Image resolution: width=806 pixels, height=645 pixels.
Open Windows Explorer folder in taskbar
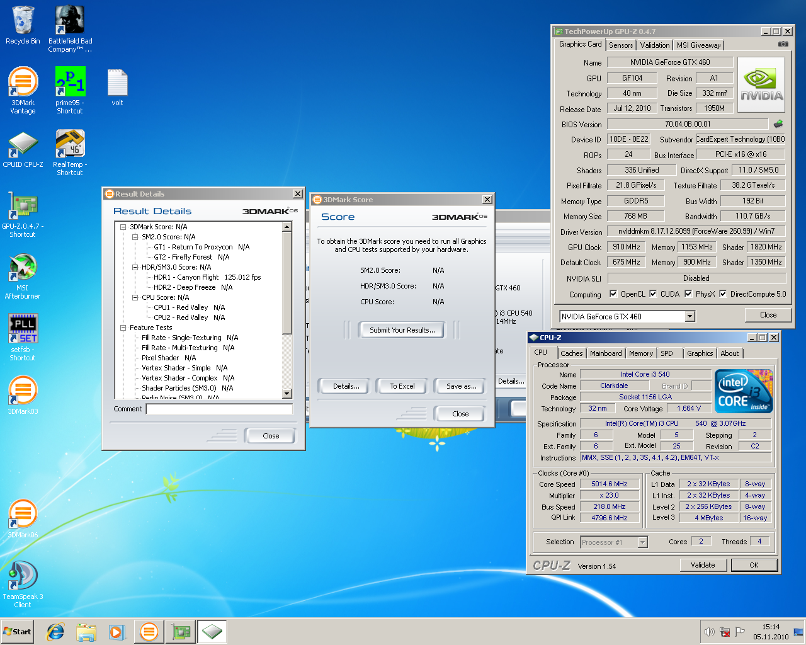[86, 632]
